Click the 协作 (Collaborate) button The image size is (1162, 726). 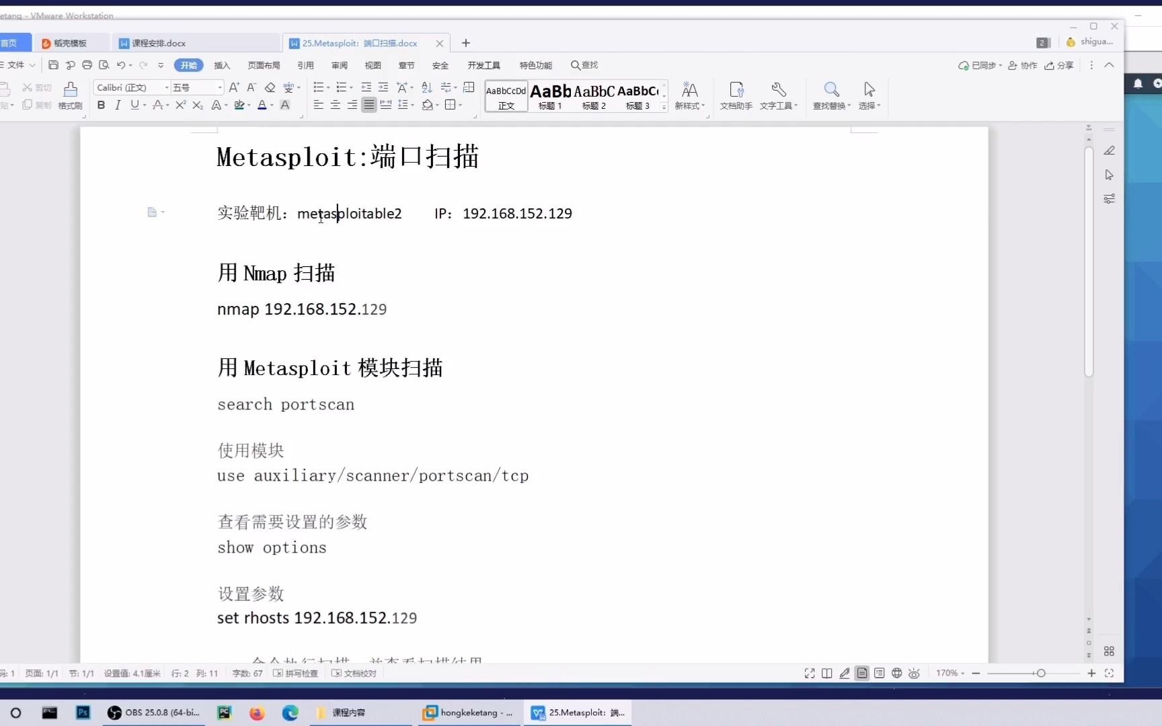tap(1023, 65)
